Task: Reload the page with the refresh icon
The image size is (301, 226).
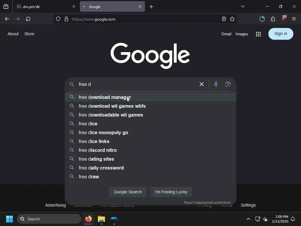Action: [28, 19]
